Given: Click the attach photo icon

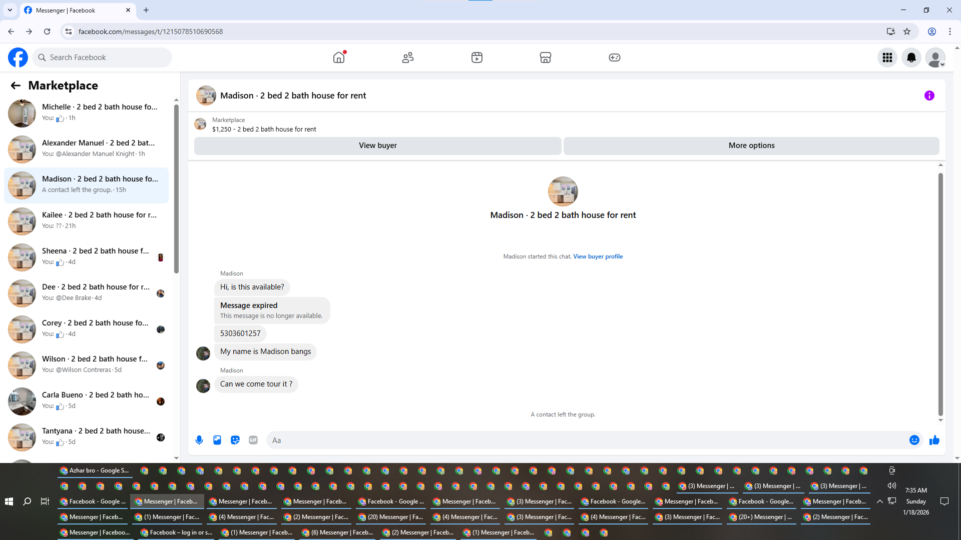Looking at the screenshot, I should point(217,440).
